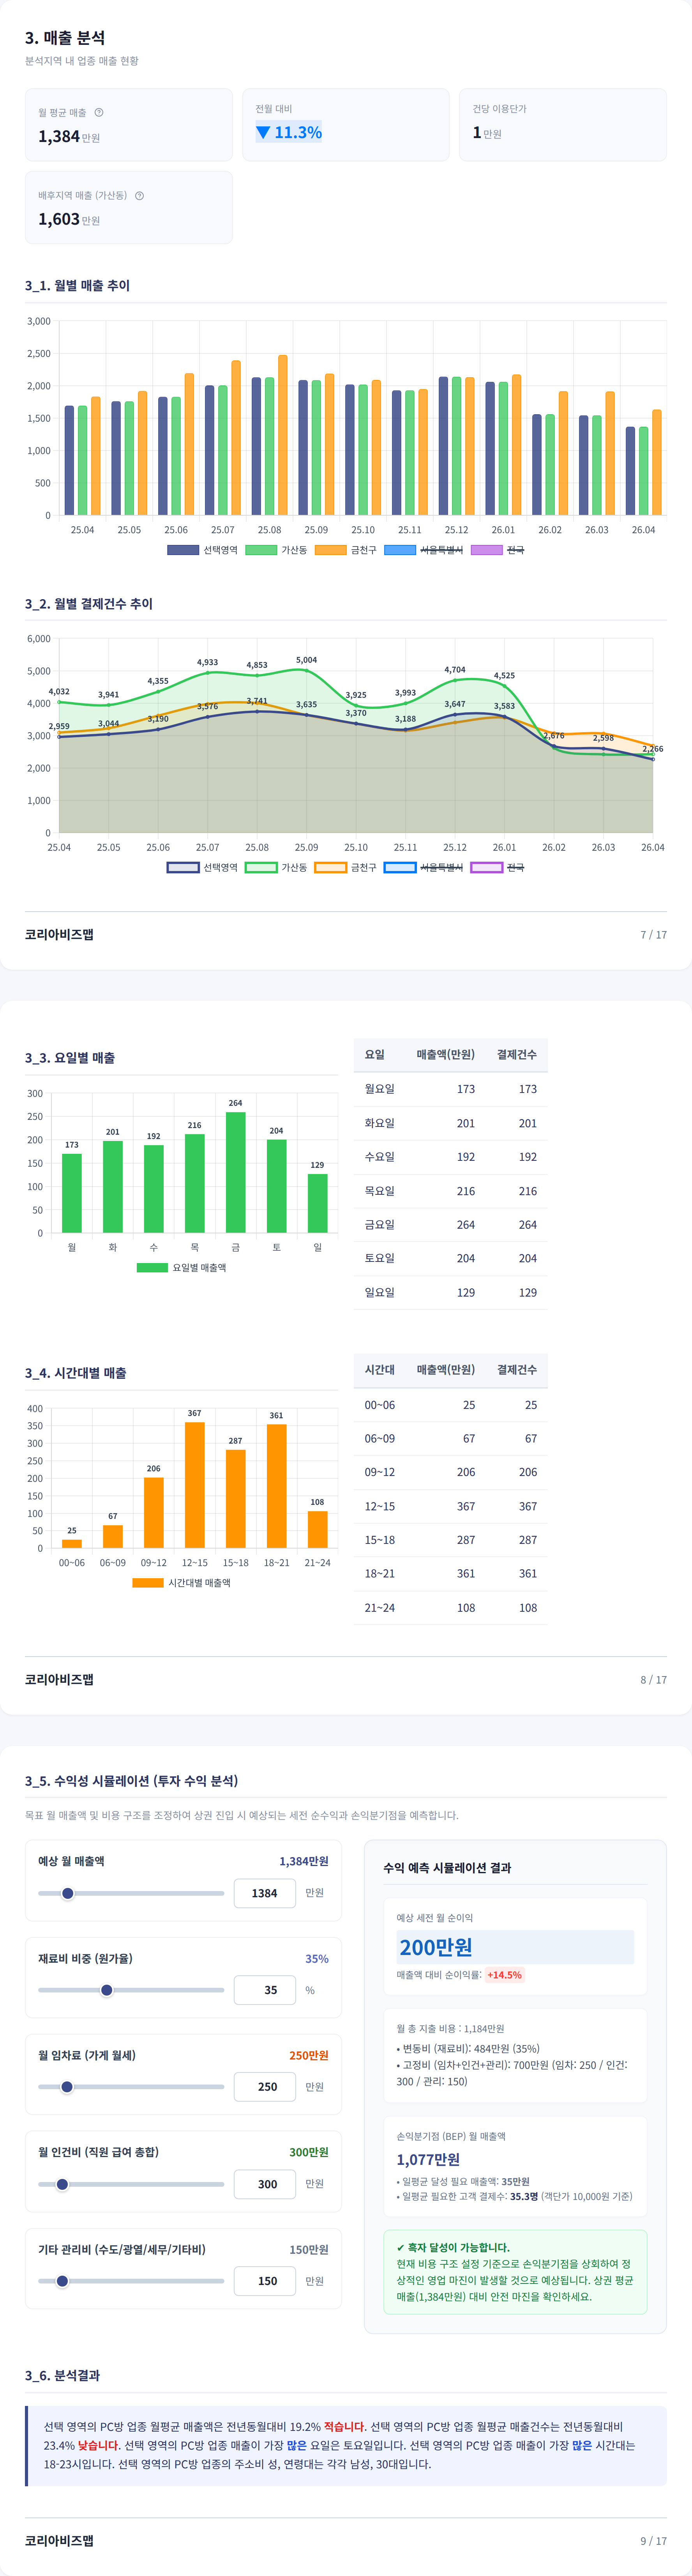Select the 목요일 row label
This screenshot has height=2576, width=692.
(380, 1191)
